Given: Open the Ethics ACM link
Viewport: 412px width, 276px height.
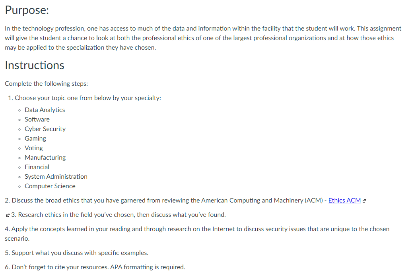Looking at the screenshot, I should (x=344, y=201).
